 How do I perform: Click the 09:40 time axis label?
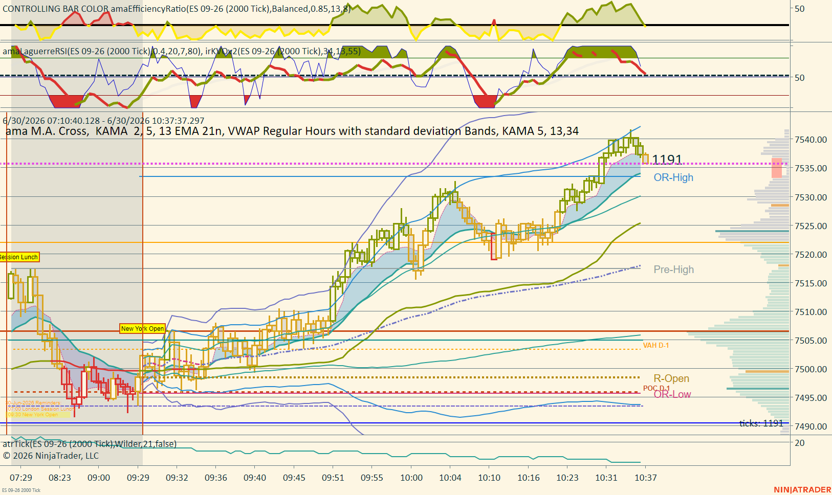(255, 478)
